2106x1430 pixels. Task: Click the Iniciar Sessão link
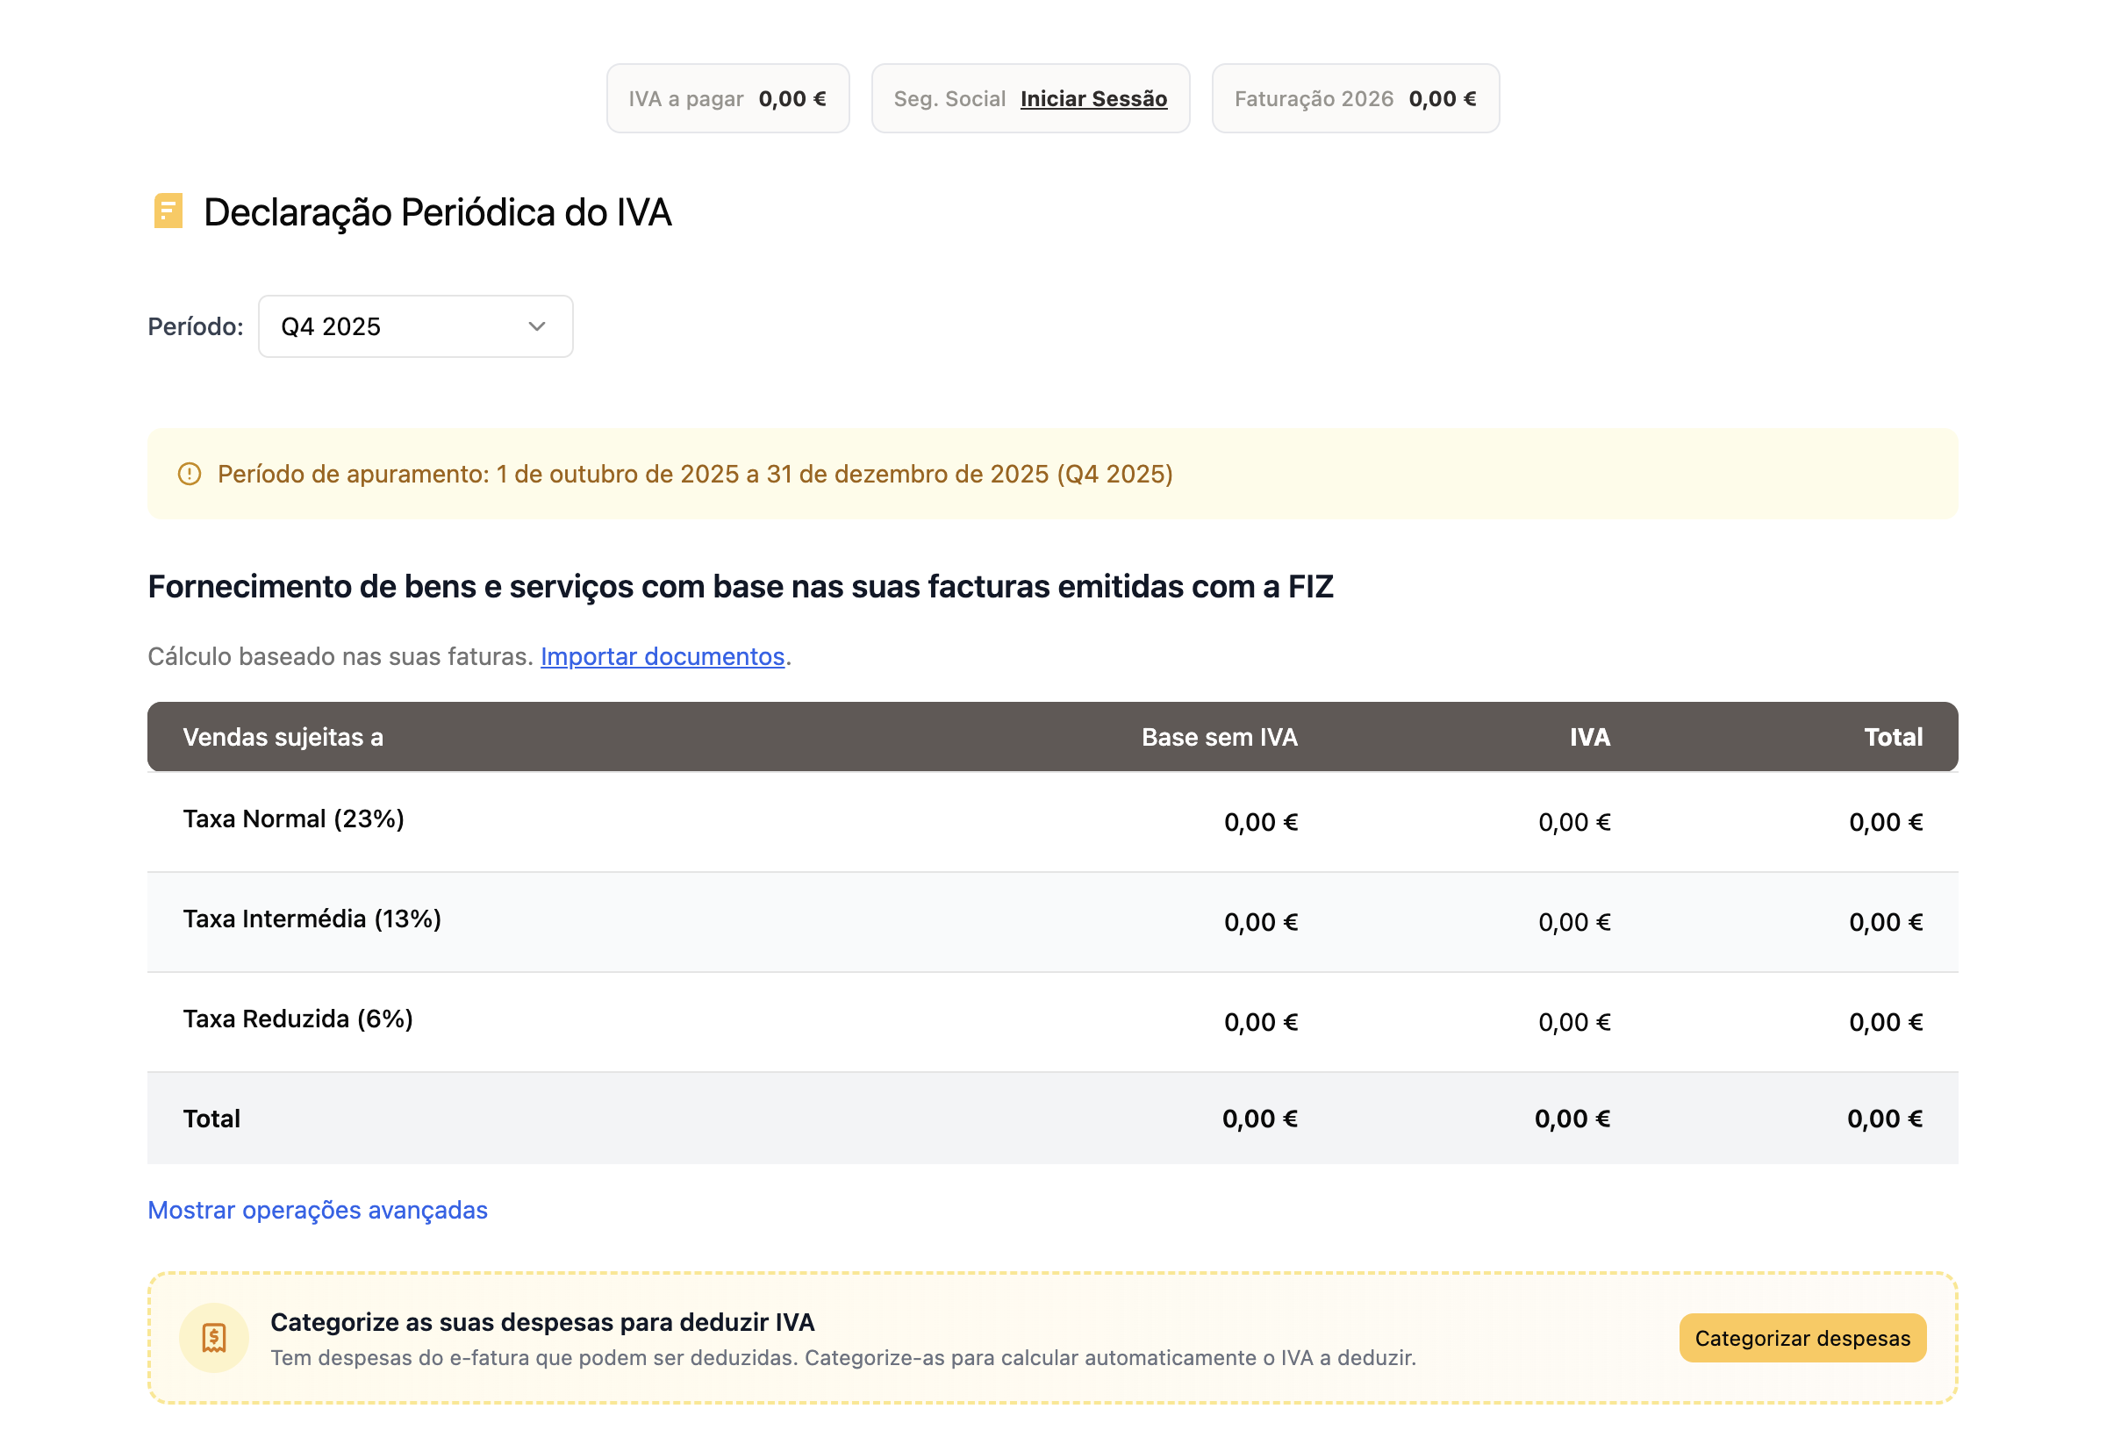coord(1092,99)
